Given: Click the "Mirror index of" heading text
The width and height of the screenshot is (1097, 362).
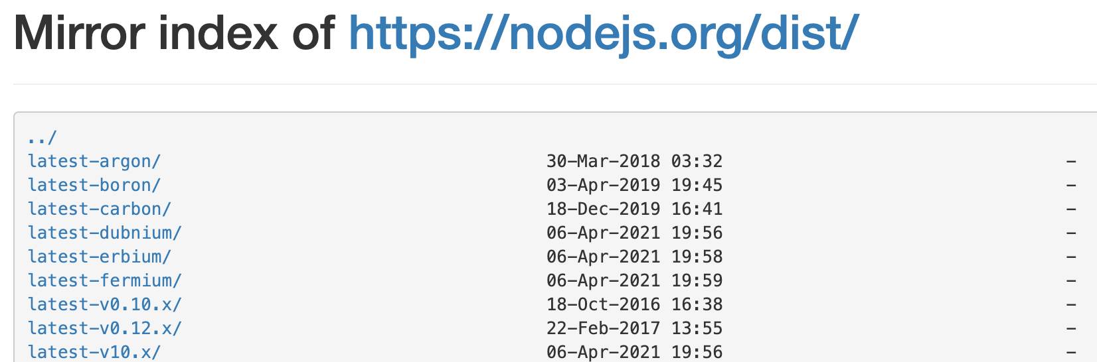Looking at the screenshot, I should tap(174, 33).
